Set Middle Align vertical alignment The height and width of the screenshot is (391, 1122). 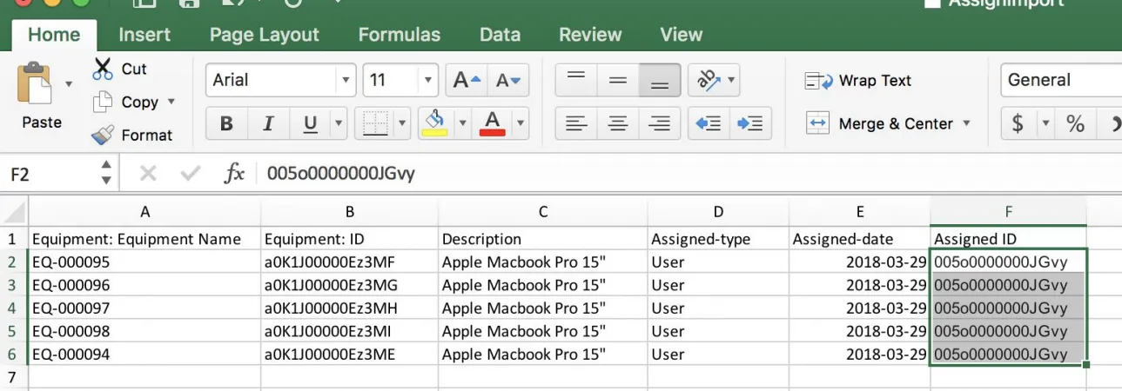(618, 80)
